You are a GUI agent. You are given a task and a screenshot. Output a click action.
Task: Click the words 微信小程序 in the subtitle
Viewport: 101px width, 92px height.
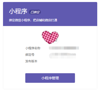click(x=23, y=20)
